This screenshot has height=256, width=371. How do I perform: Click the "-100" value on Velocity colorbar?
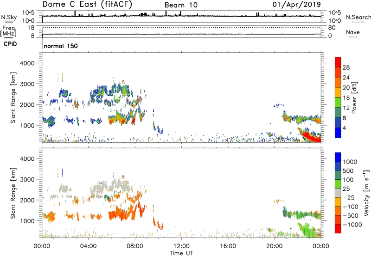351,207
